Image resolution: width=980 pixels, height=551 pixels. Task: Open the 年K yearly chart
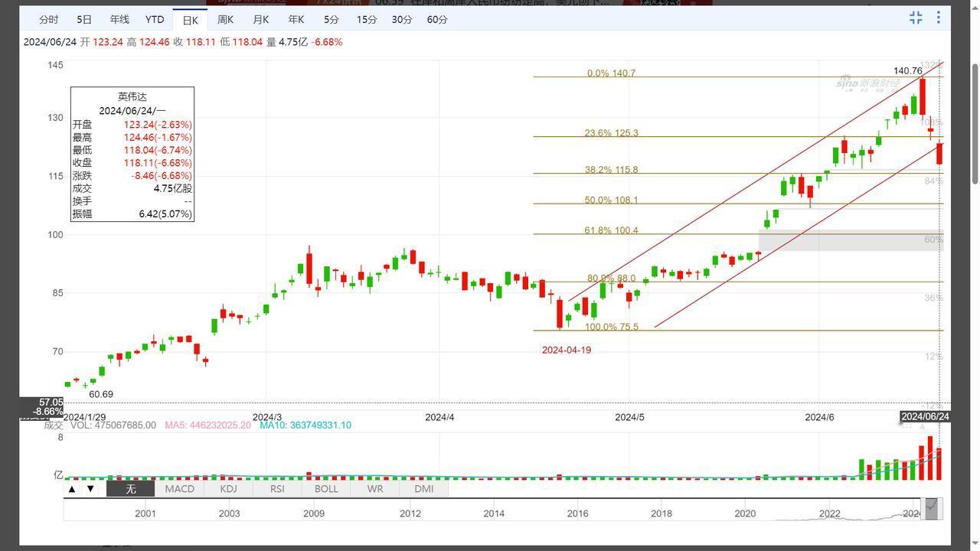pos(296,19)
